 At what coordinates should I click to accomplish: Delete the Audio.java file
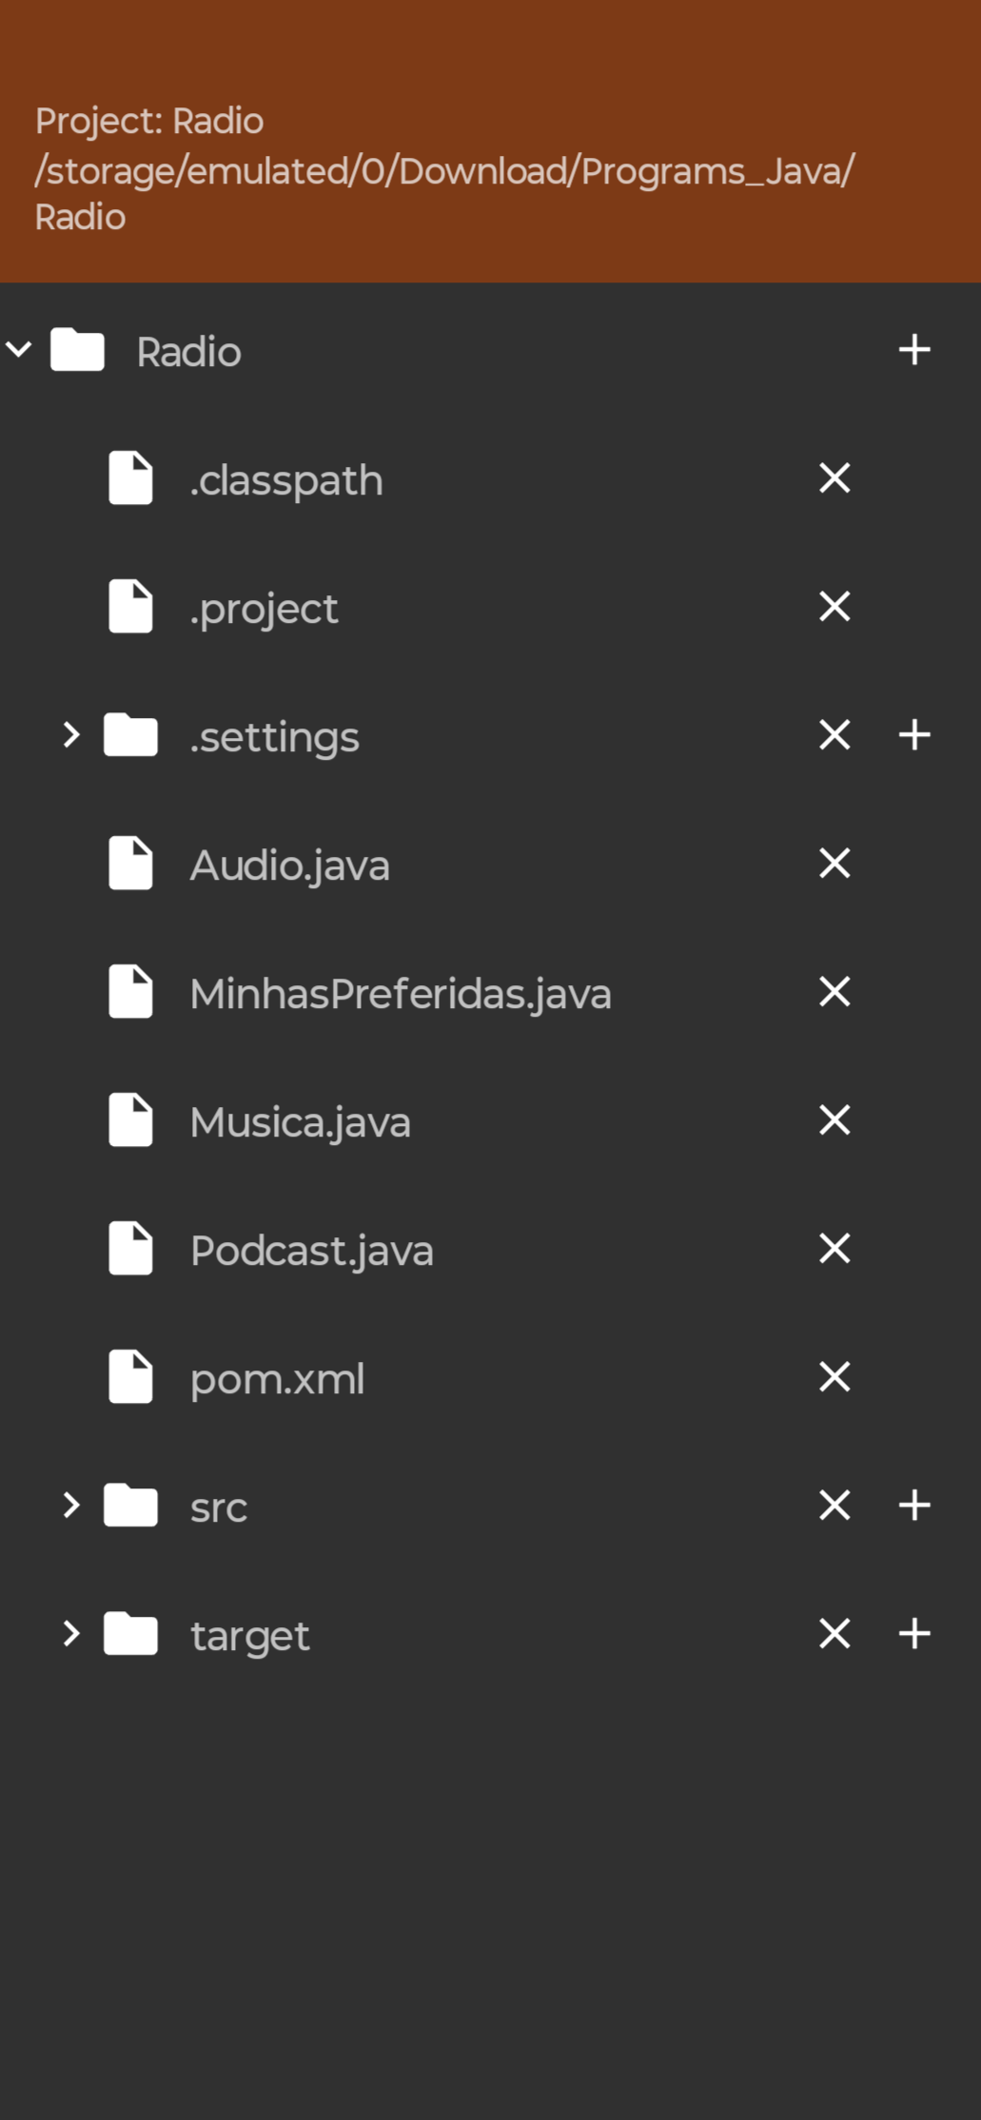[834, 864]
